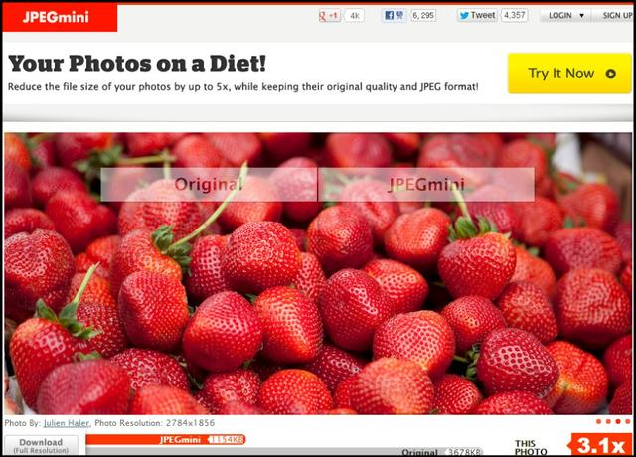Click the Facebook like icon

pos(394,16)
